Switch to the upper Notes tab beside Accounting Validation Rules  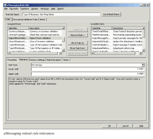pos(42,19)
